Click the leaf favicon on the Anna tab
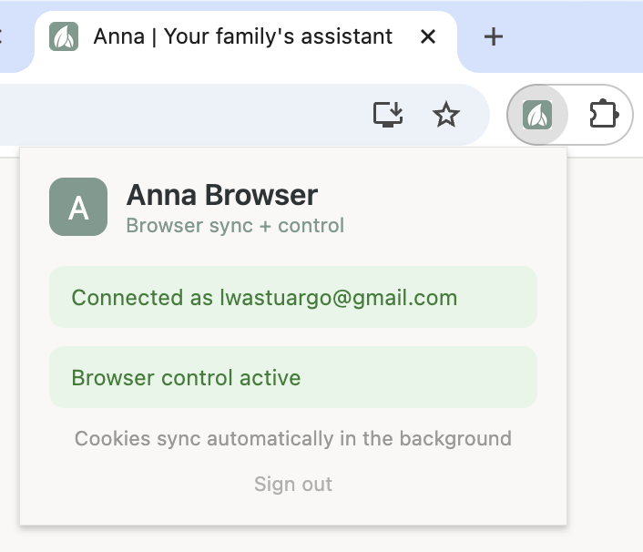 (x=64, y=37)
